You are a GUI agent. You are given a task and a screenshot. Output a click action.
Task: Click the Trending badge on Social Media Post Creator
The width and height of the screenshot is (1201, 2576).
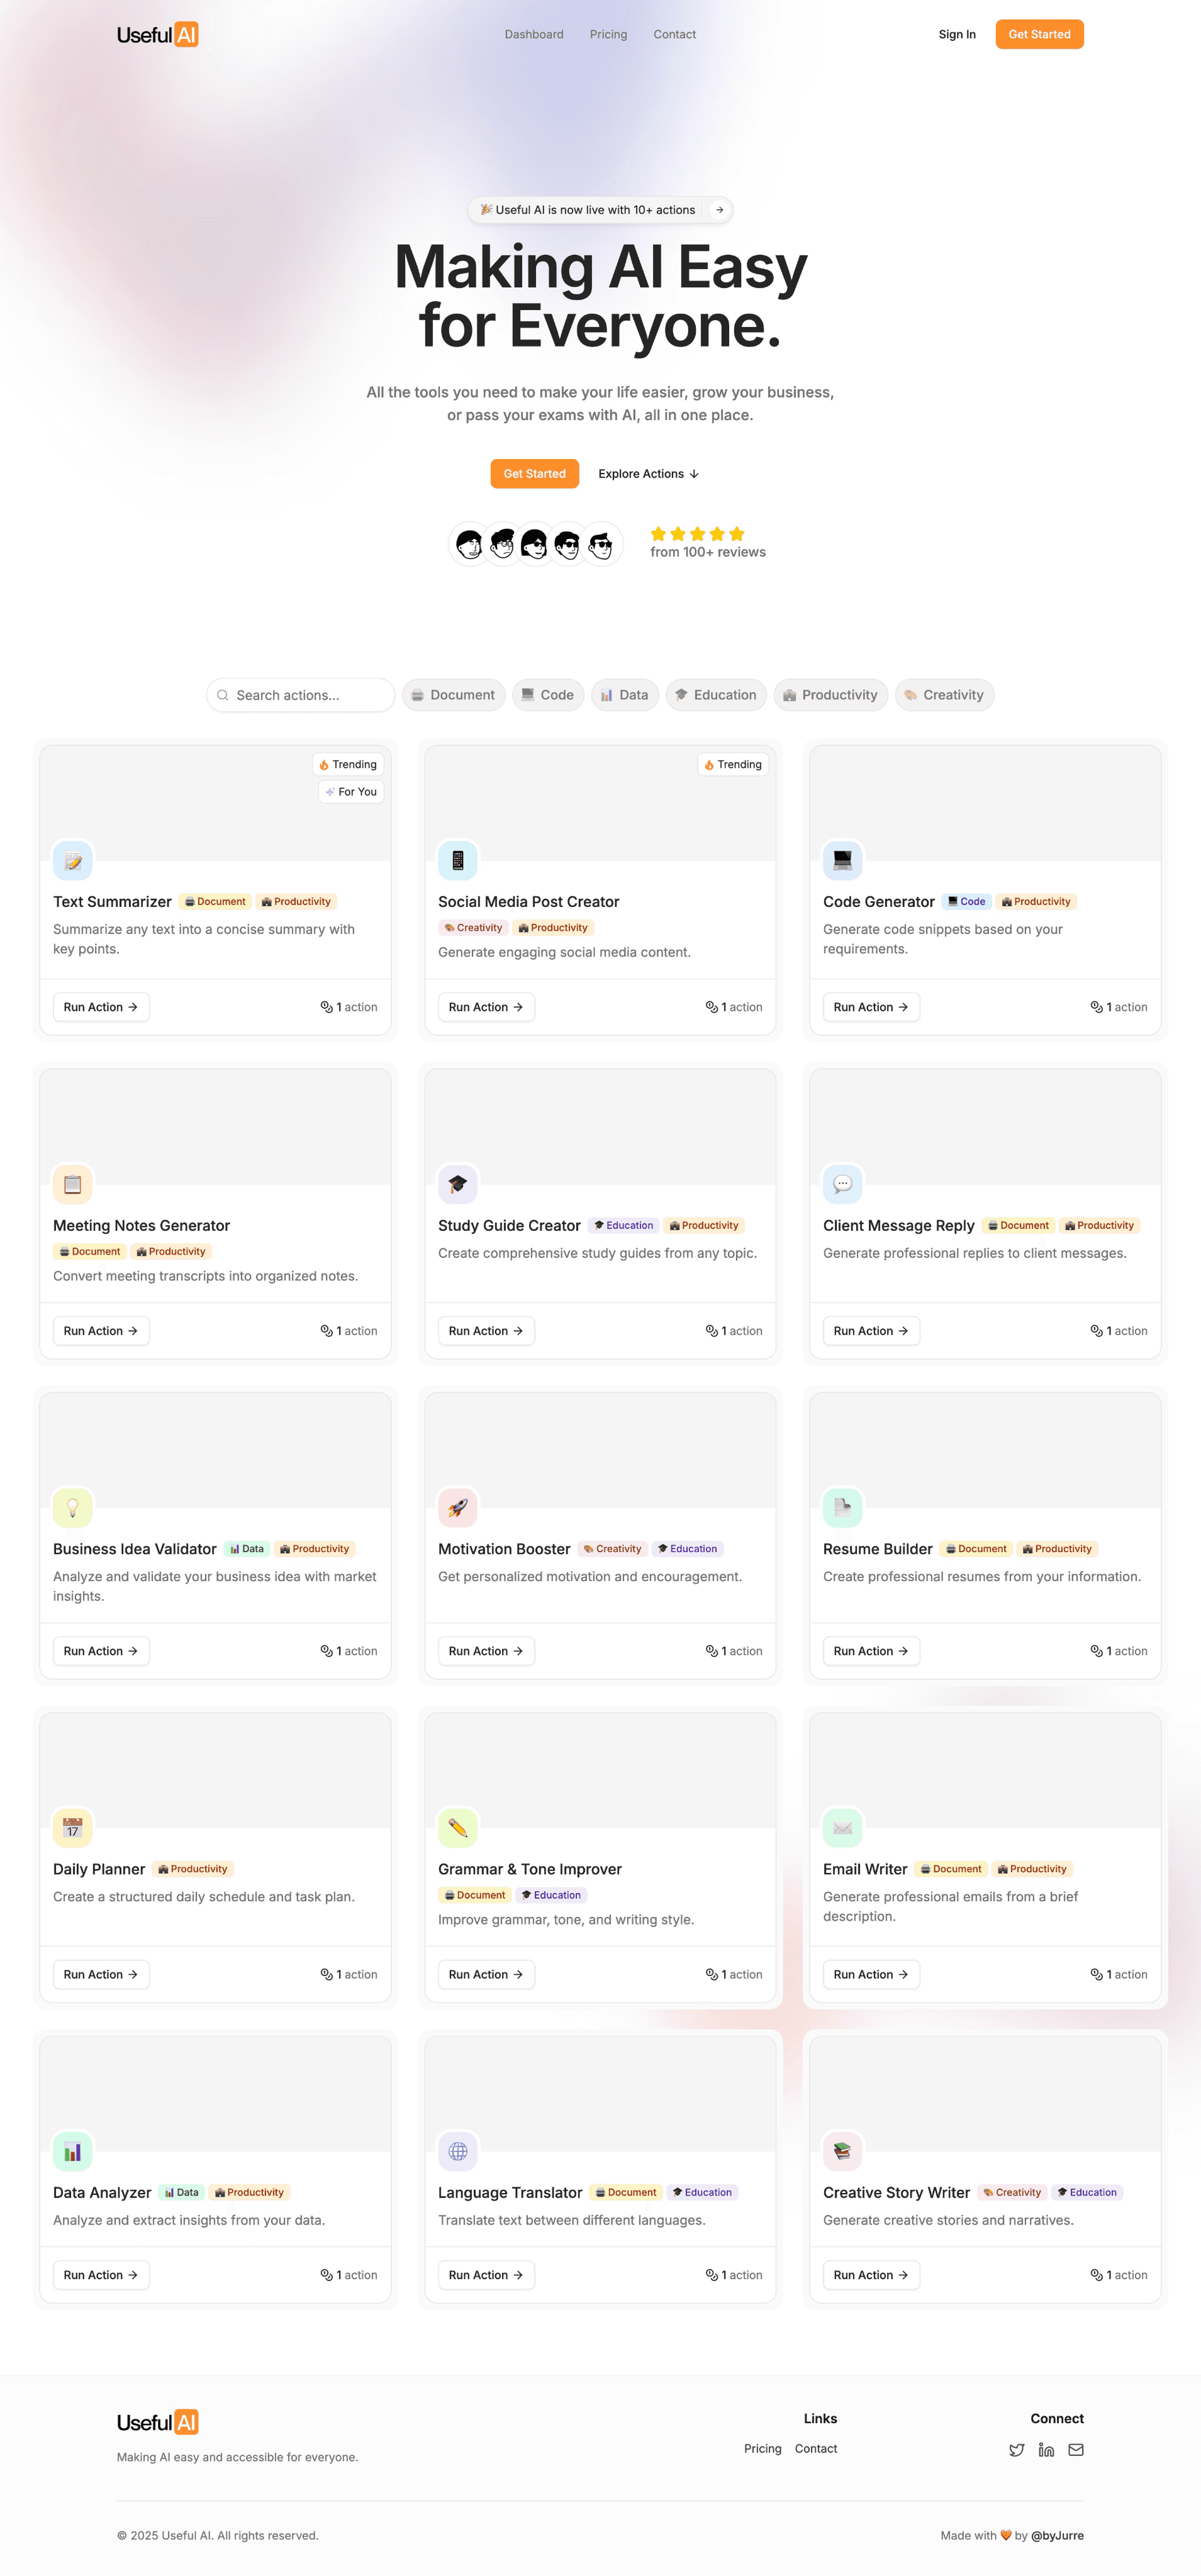click(733, 764)
